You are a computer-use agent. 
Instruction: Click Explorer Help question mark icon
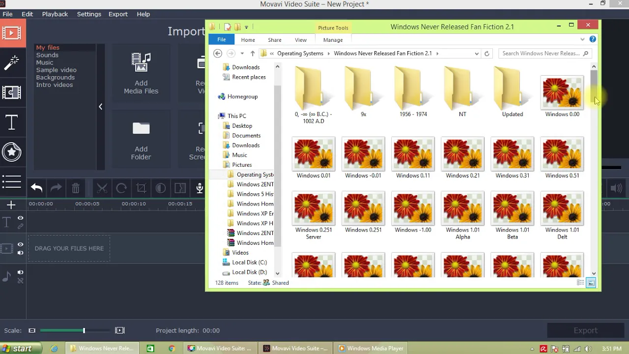[x=593, y=39]
